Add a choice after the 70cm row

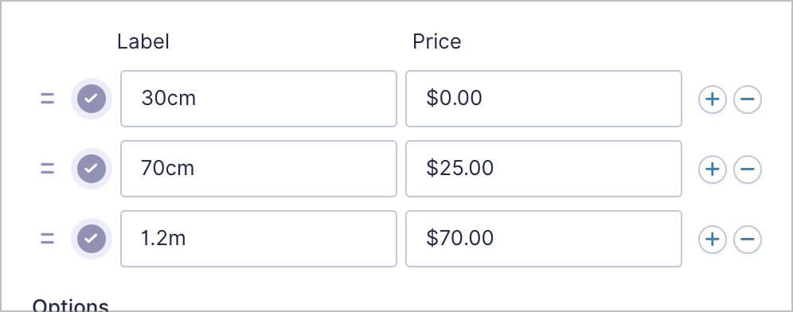[x=712, y=169]
